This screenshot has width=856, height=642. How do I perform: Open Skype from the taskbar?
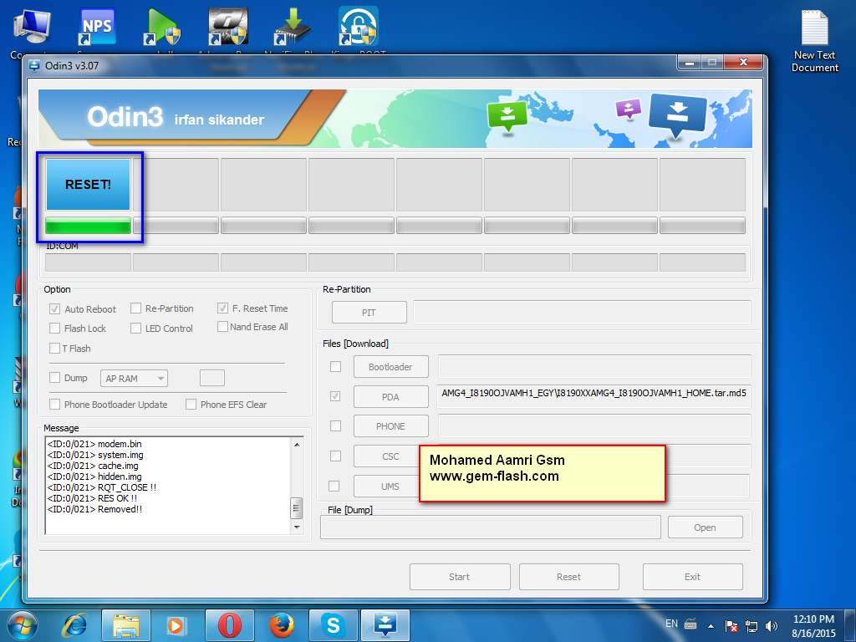click(x=333, y=625)
